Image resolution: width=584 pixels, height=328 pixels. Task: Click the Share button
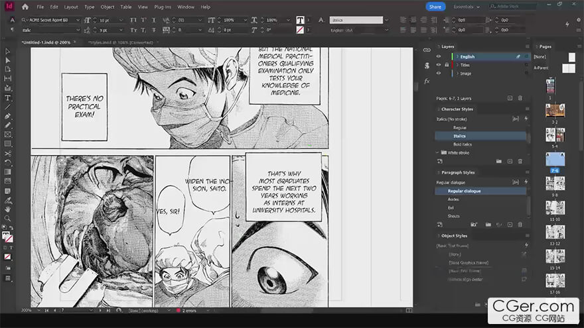(x=435, y=7)
